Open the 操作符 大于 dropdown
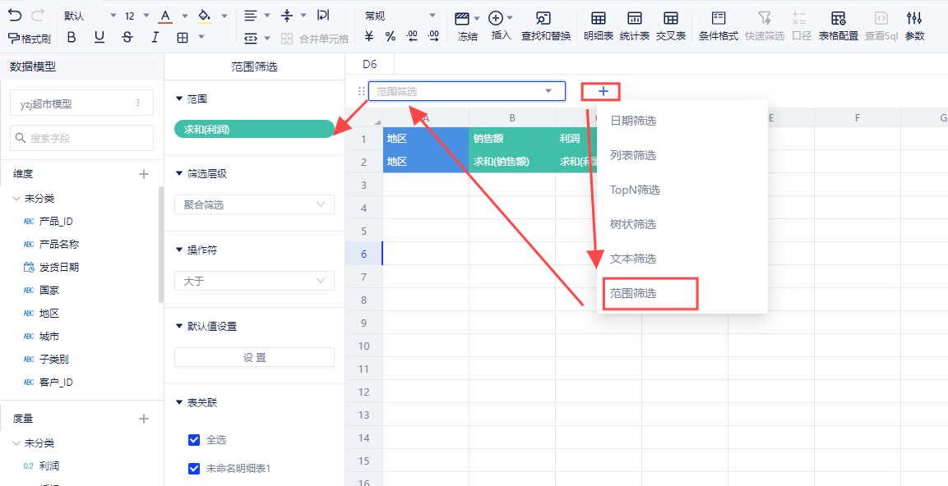948x486 pixels. click(254, 281)
